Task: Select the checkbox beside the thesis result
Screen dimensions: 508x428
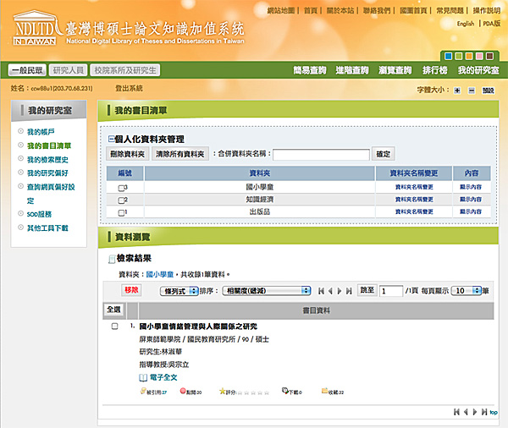Action: coord(115,326)
